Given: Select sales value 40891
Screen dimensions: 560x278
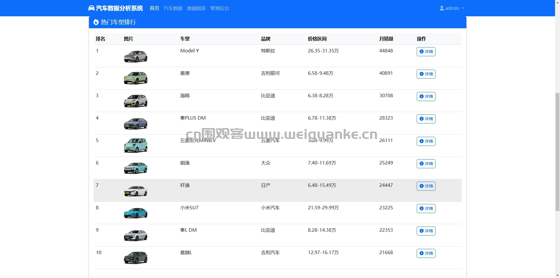Looking at the screenshot, I should coord(386,73).
